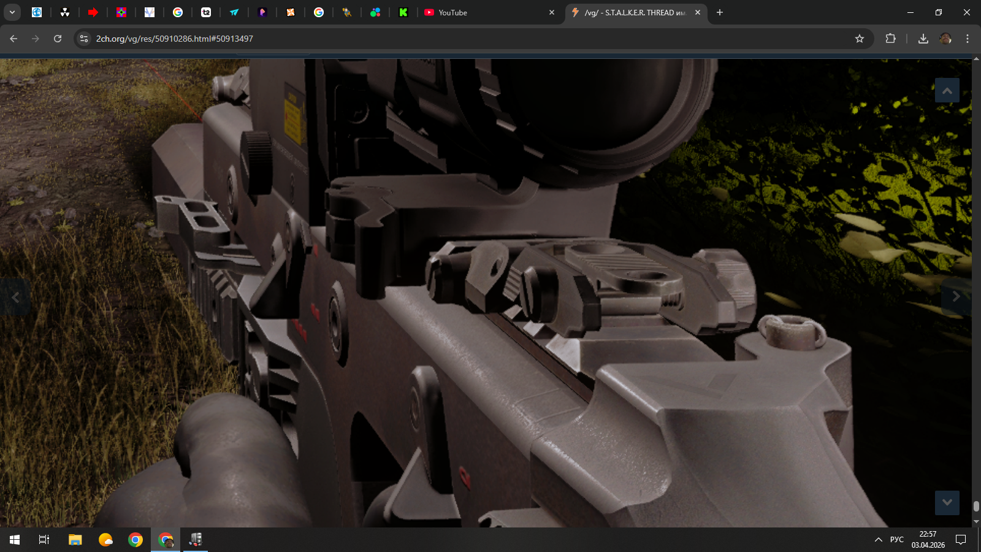
Task: Expand the tab search dropdown
Action: click(x=12, y=12)
